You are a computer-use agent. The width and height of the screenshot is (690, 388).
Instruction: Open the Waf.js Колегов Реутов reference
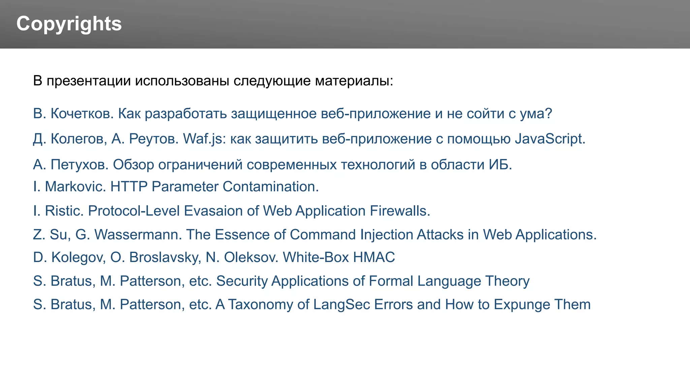pos(309,139)
